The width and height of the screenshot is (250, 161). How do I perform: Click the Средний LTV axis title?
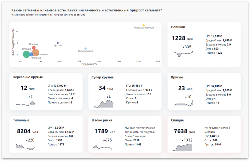[89, 64]
